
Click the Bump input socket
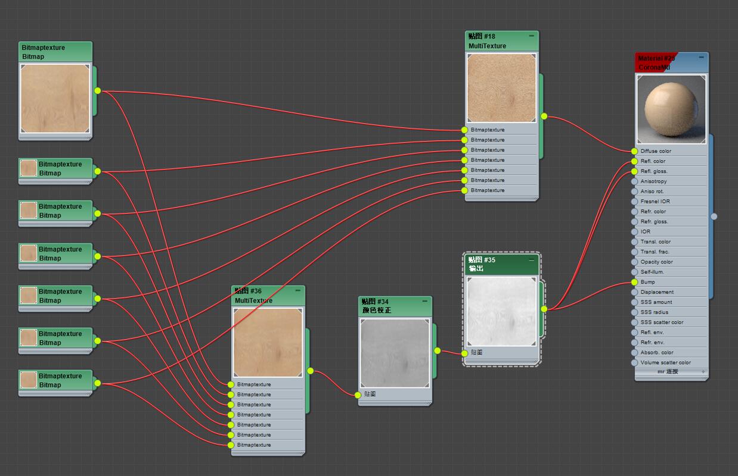click(x=635, y=282)
